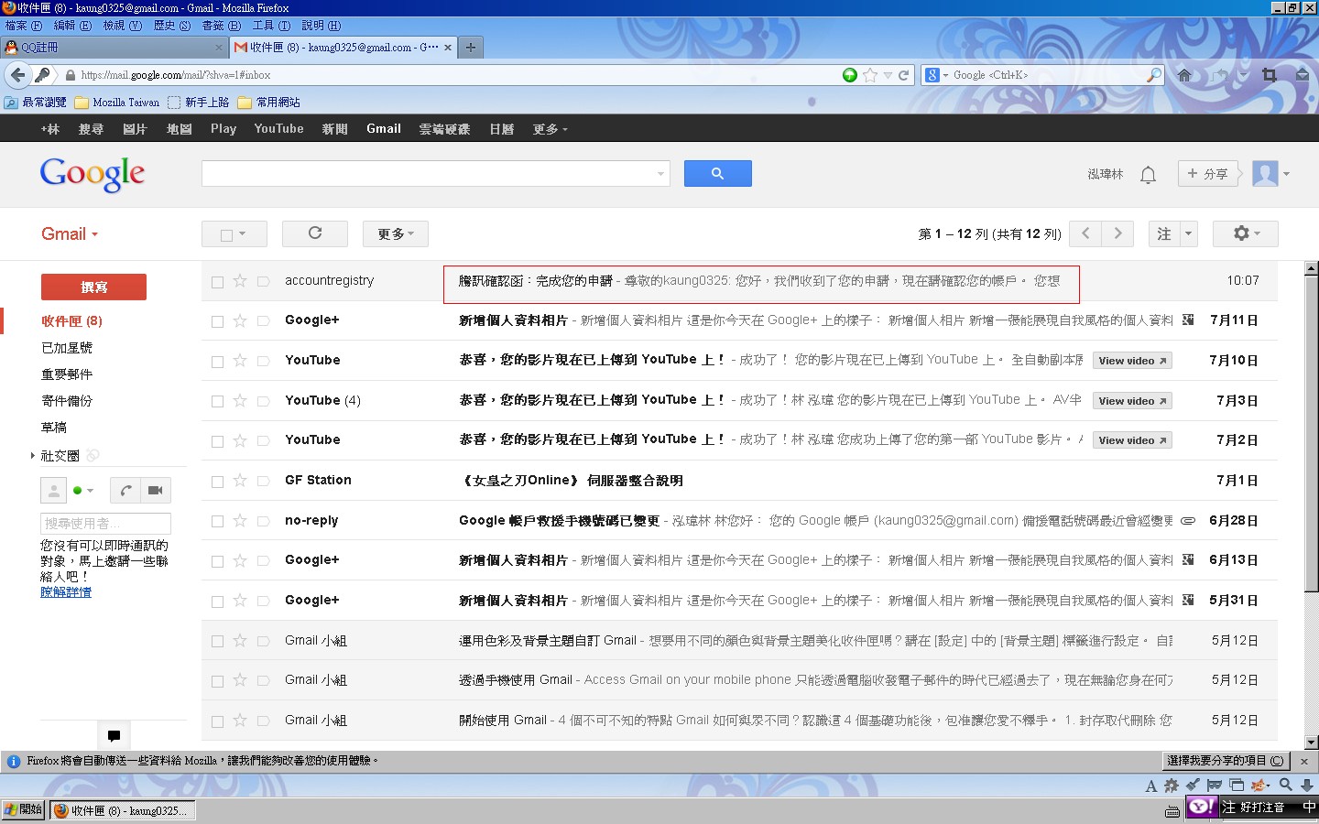Click the text size A icon in add-on bar
Viewport: 1319px width, 824px height.
pyautogui.click(x=1151, y=786)
